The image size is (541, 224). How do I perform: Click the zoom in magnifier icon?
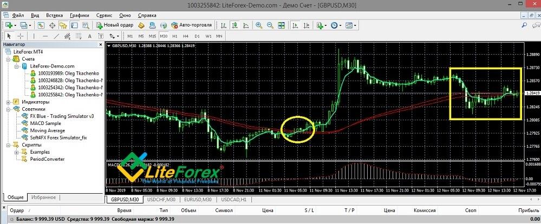[x=259, y=25]
